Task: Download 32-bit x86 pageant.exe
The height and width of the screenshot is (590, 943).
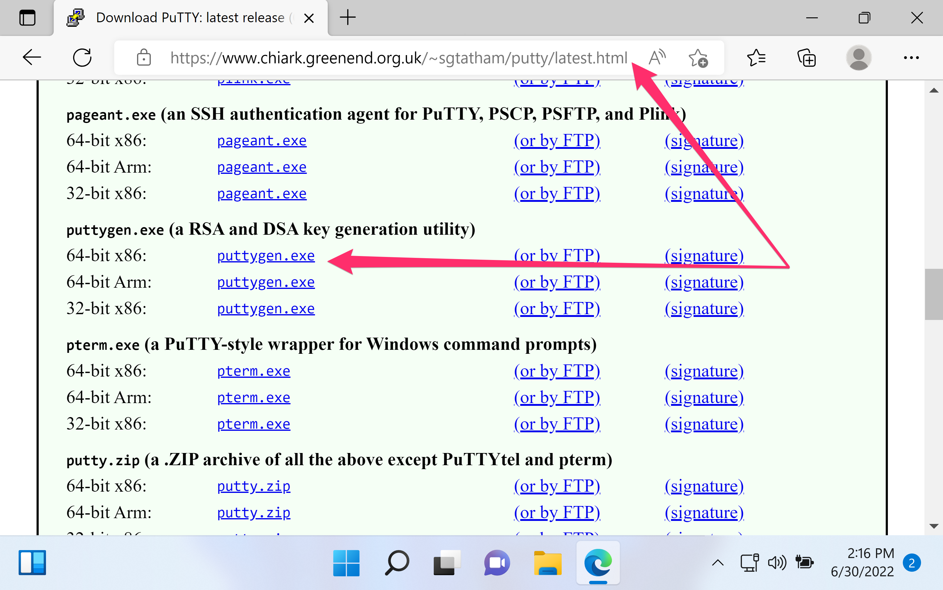Action: point(262,194)
